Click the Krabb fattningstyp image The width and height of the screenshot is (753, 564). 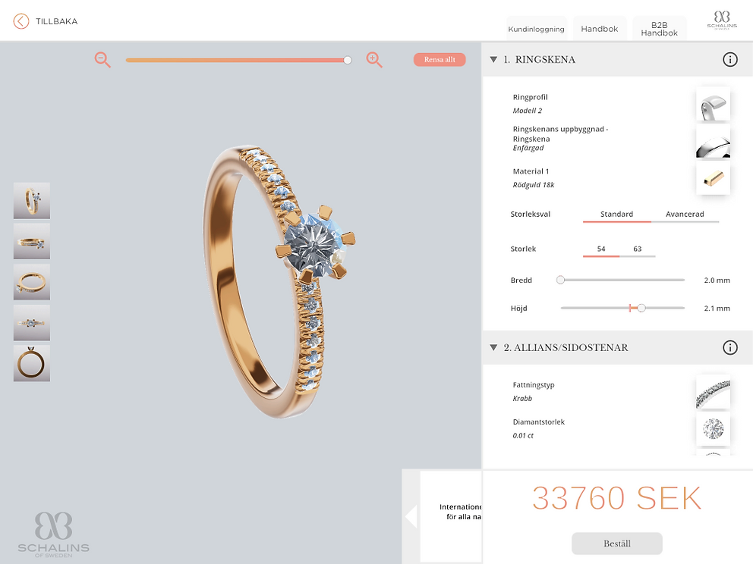point(713,392)
